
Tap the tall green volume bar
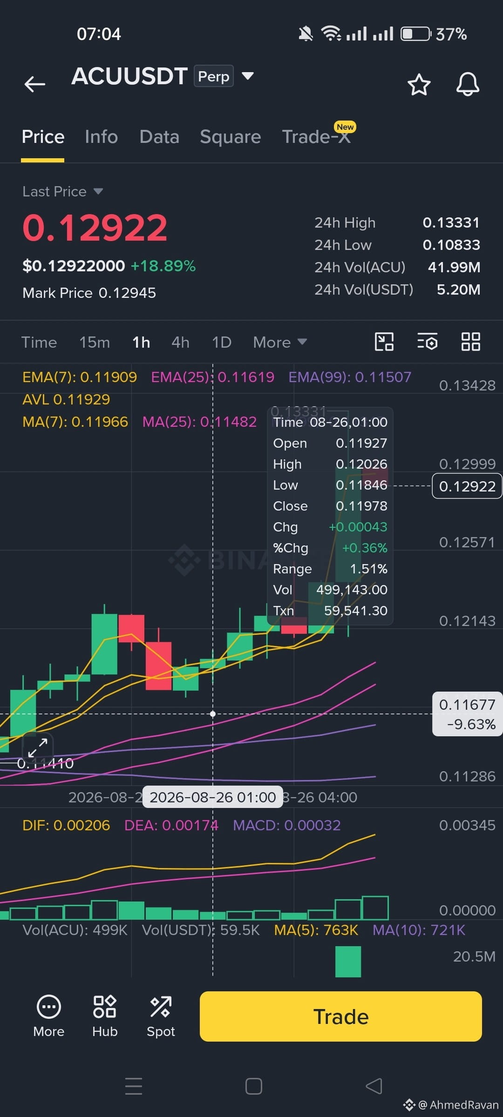coord(348,962)
